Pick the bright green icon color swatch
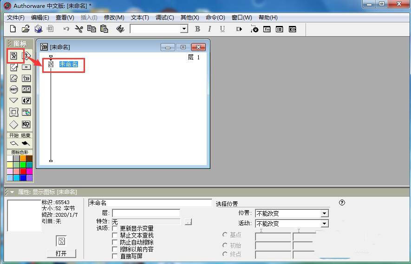411x264 pixels. click(23, 165)
